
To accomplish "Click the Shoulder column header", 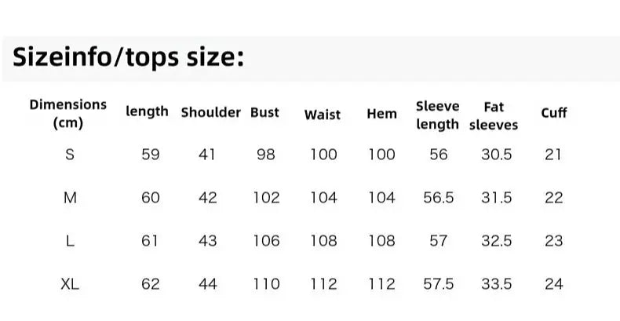I will [x=211, y=112].
